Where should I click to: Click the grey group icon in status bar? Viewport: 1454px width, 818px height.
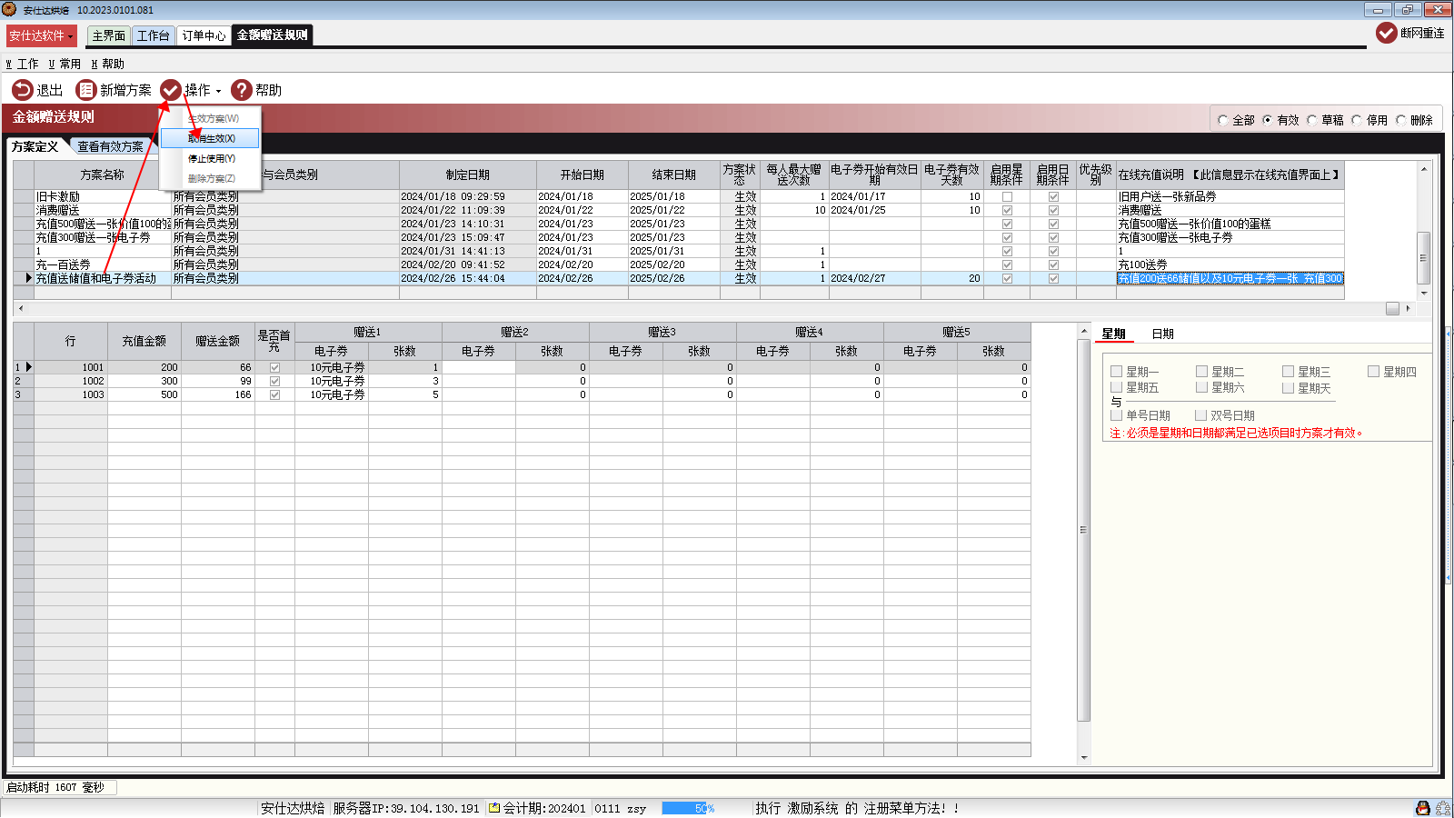pos(1442,808)
